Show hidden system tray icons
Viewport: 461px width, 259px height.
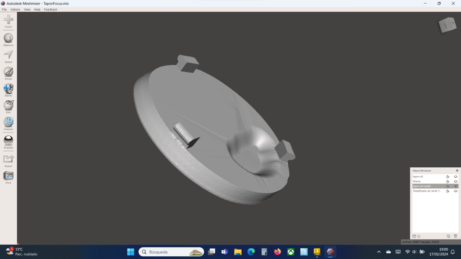(x=379, y=252)
